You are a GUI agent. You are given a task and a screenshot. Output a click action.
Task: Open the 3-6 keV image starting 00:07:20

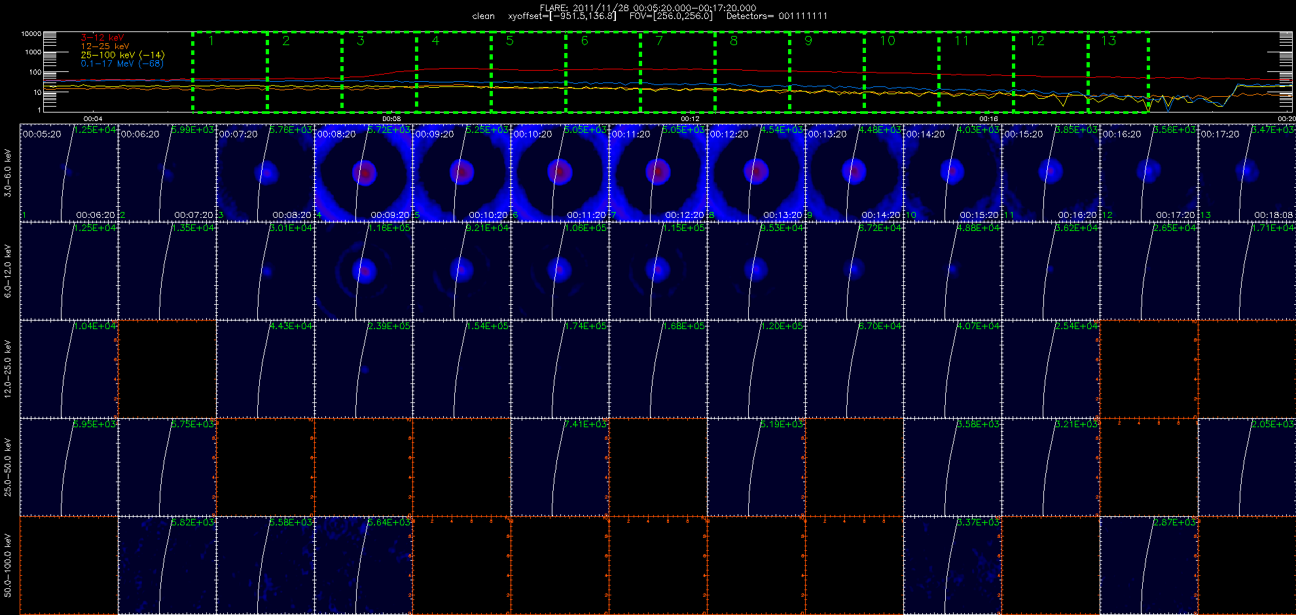(x=265, y=173)
